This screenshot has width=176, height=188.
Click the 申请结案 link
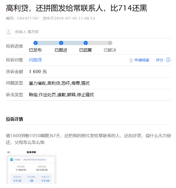142,60
